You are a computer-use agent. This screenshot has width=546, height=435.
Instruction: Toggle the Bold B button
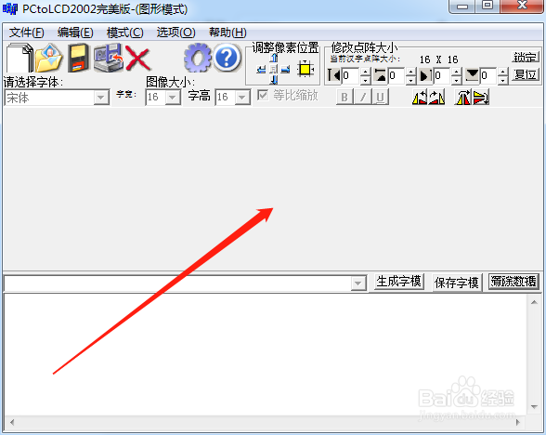344,97
